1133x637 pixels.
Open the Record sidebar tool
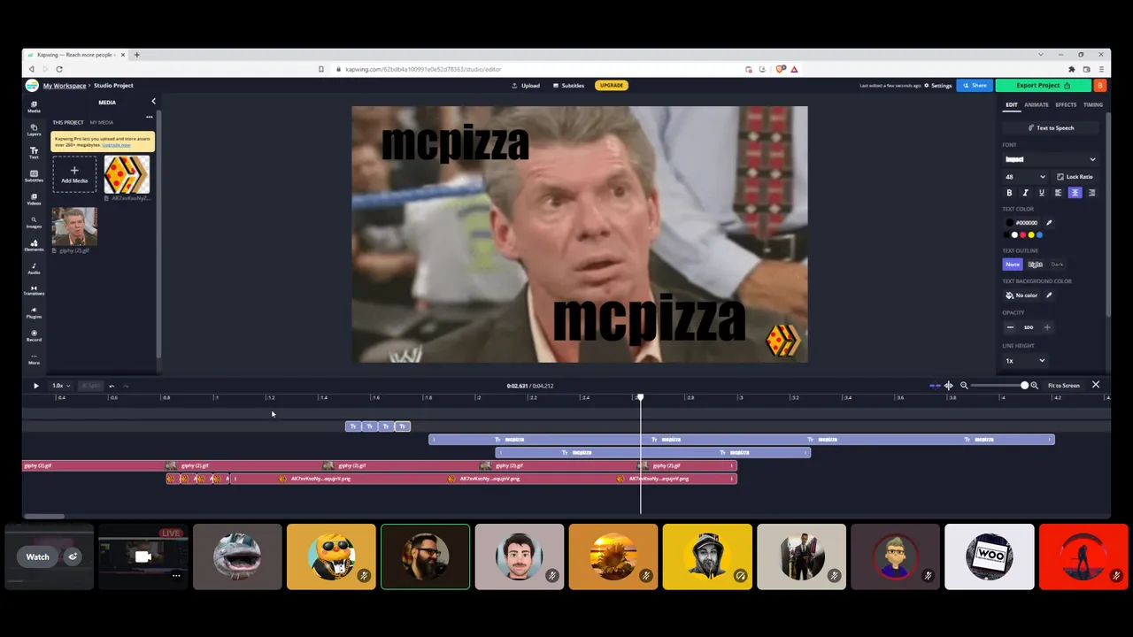point(34,336)
